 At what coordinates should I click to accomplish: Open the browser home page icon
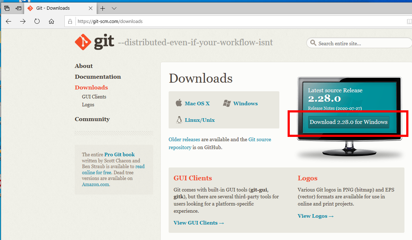tap(51, 21)
